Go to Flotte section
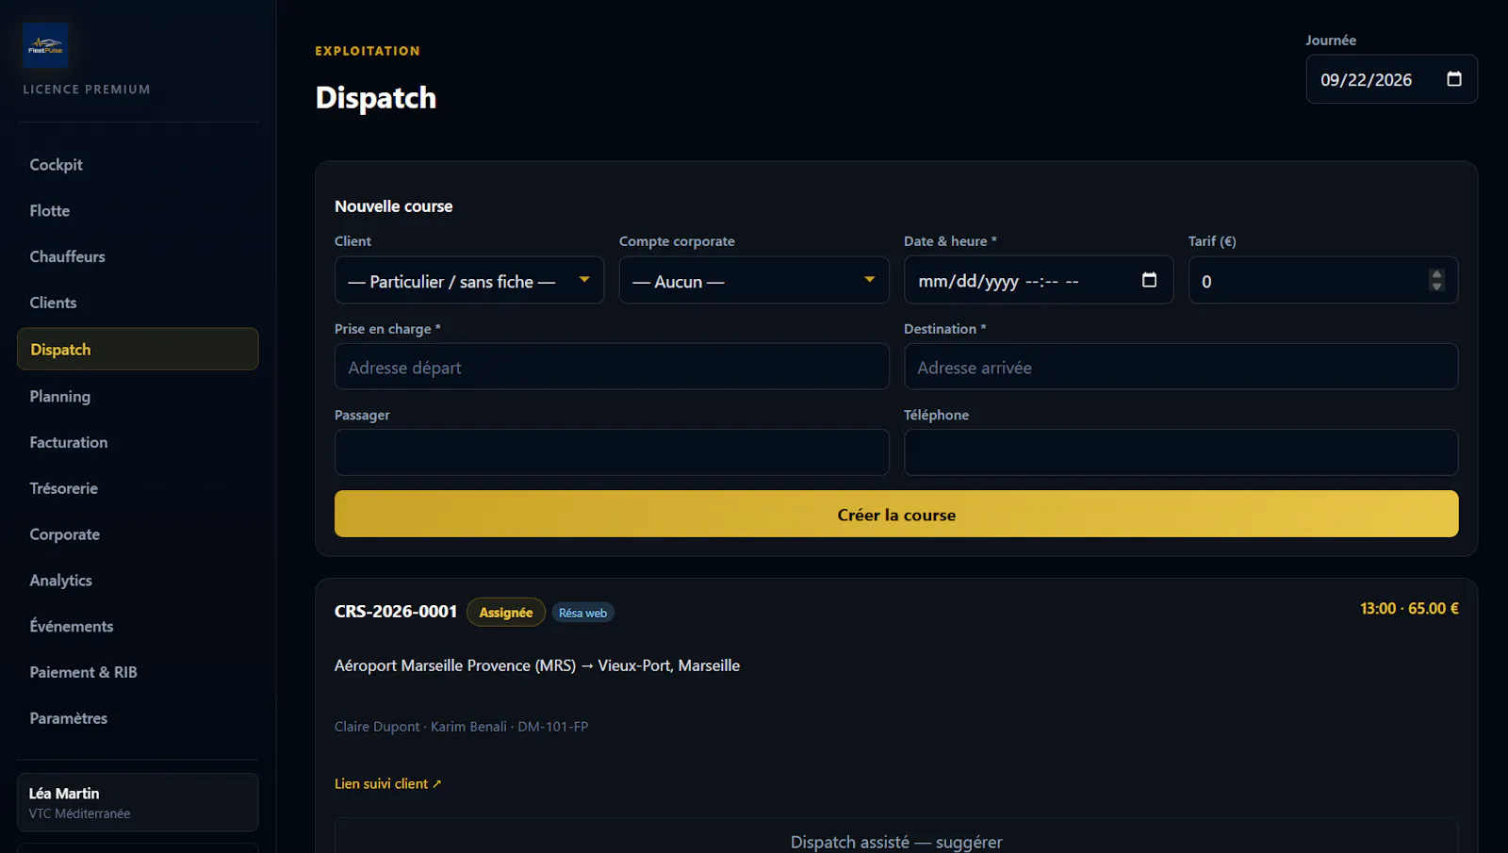The width and height of the screenshot is (1508, 853). click(x=138, y=211)
